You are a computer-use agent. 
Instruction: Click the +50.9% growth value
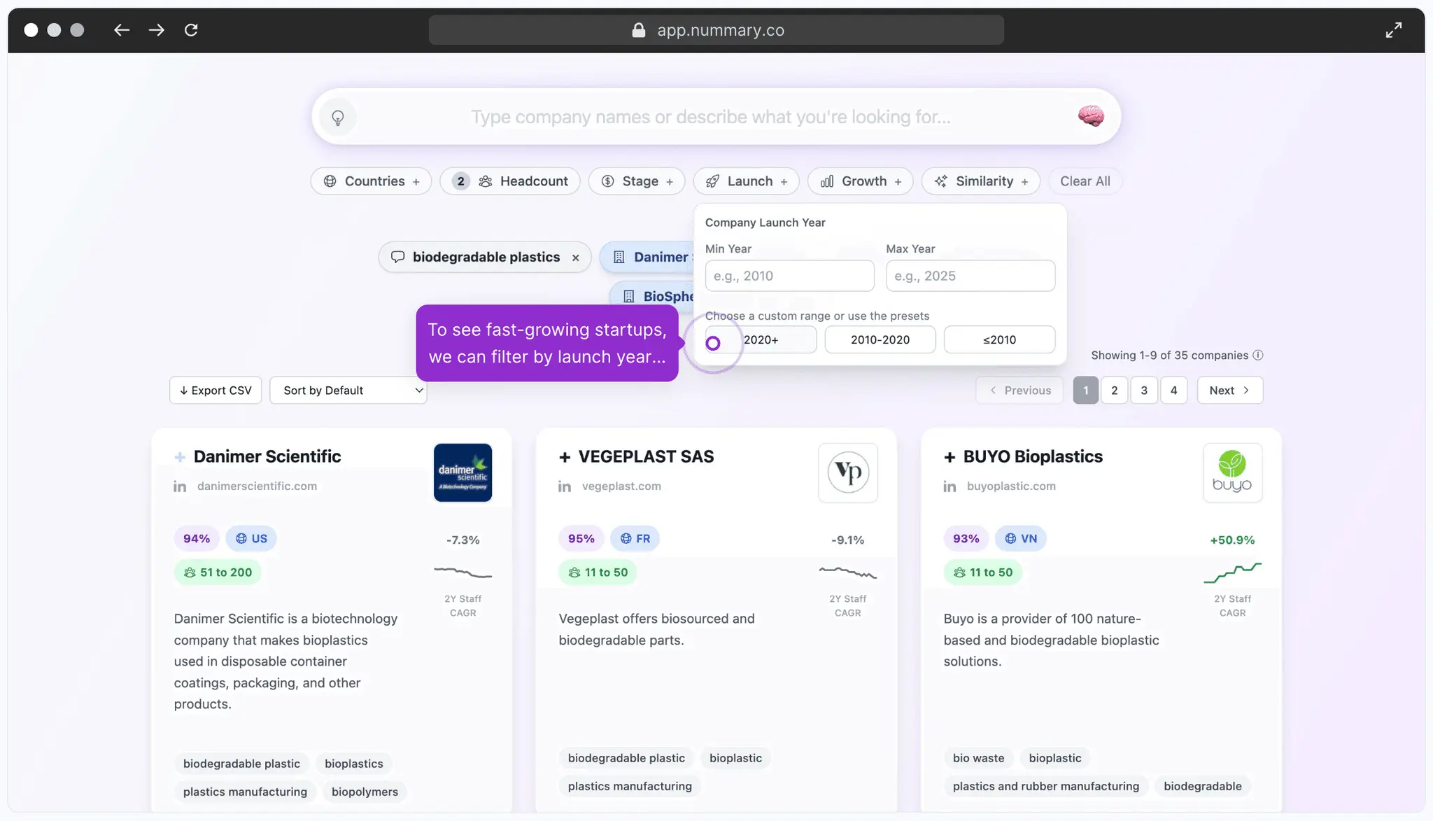1232,540
